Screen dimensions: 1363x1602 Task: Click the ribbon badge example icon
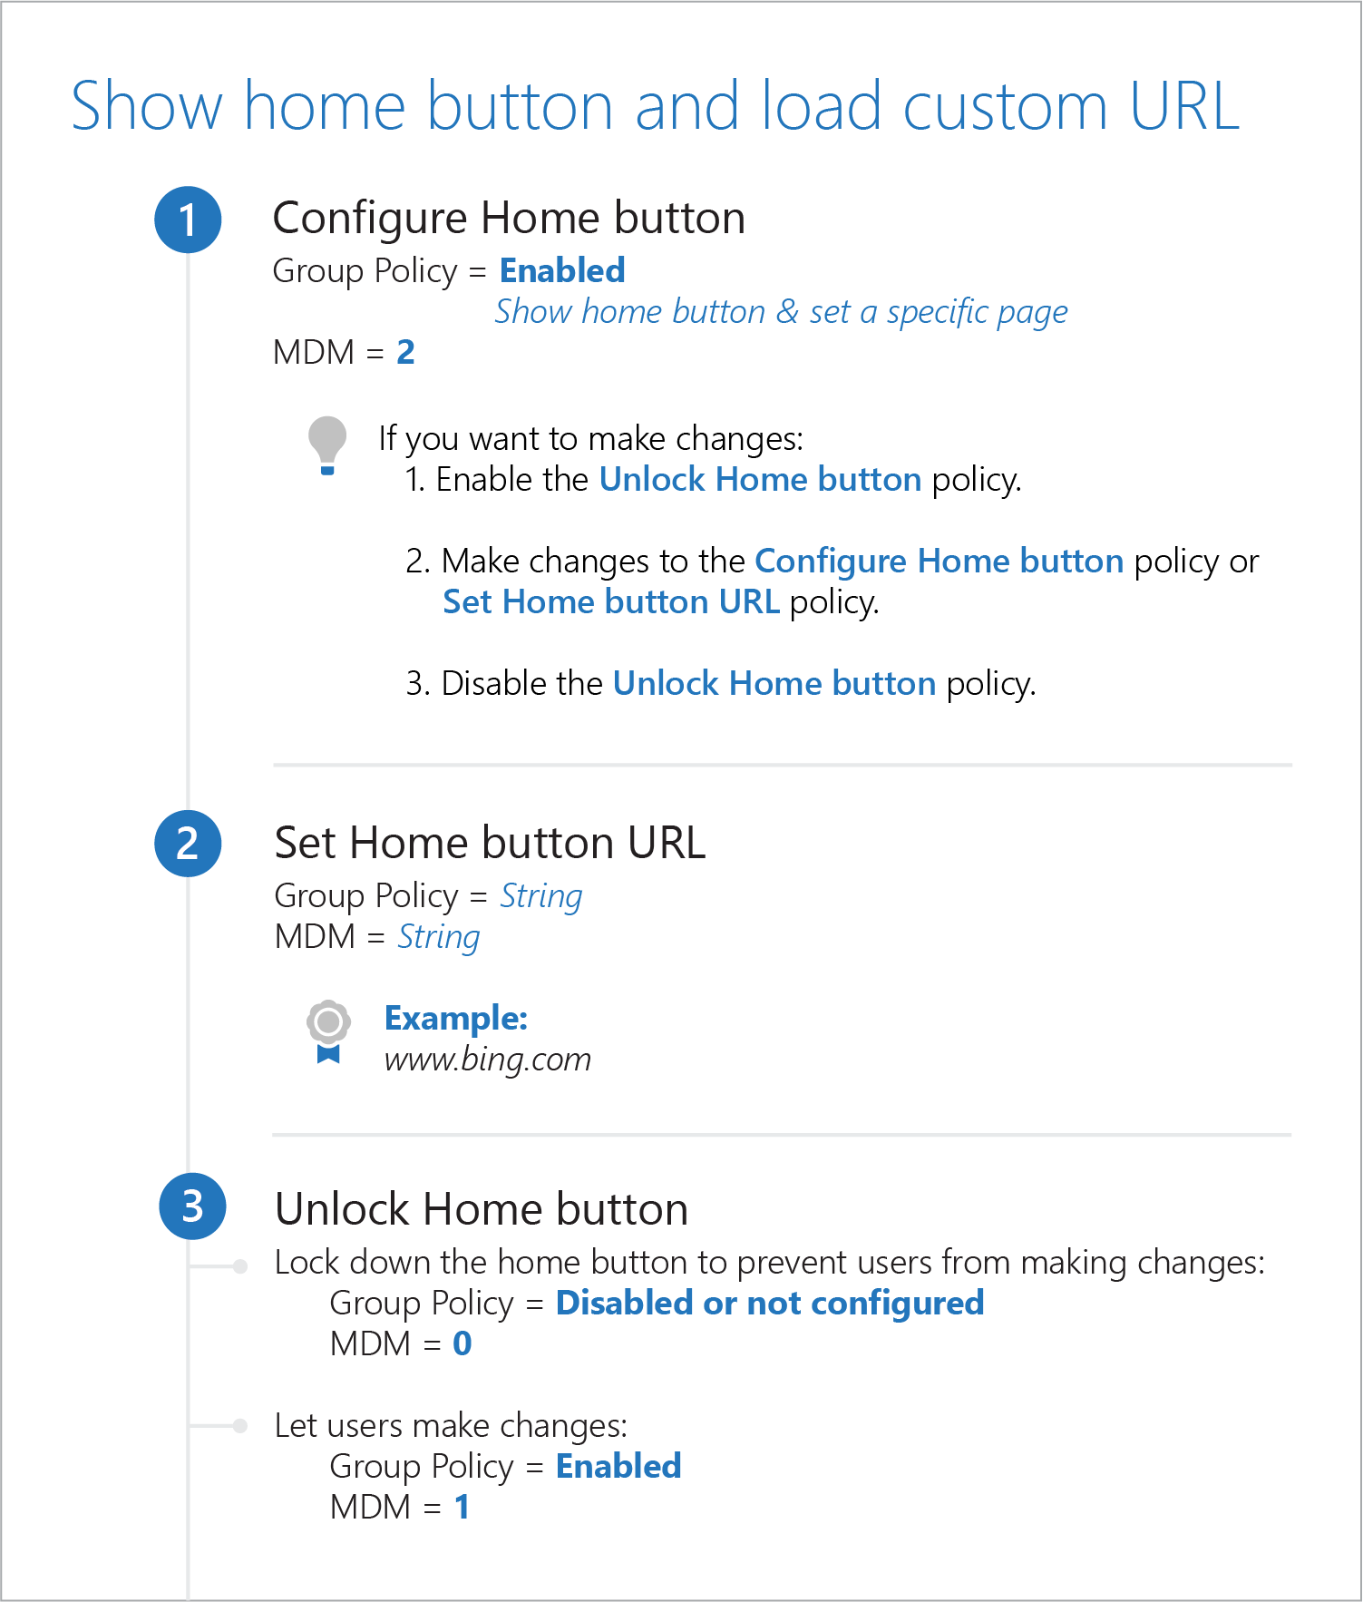[x=328, y=1031]
